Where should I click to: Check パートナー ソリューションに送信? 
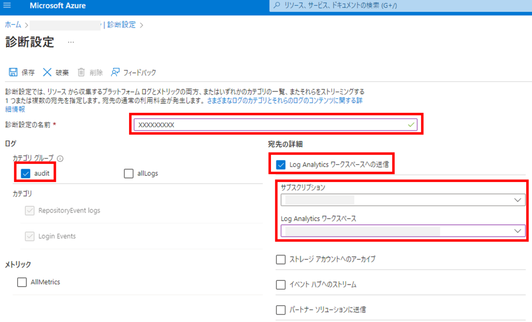(x=281, y=310)
